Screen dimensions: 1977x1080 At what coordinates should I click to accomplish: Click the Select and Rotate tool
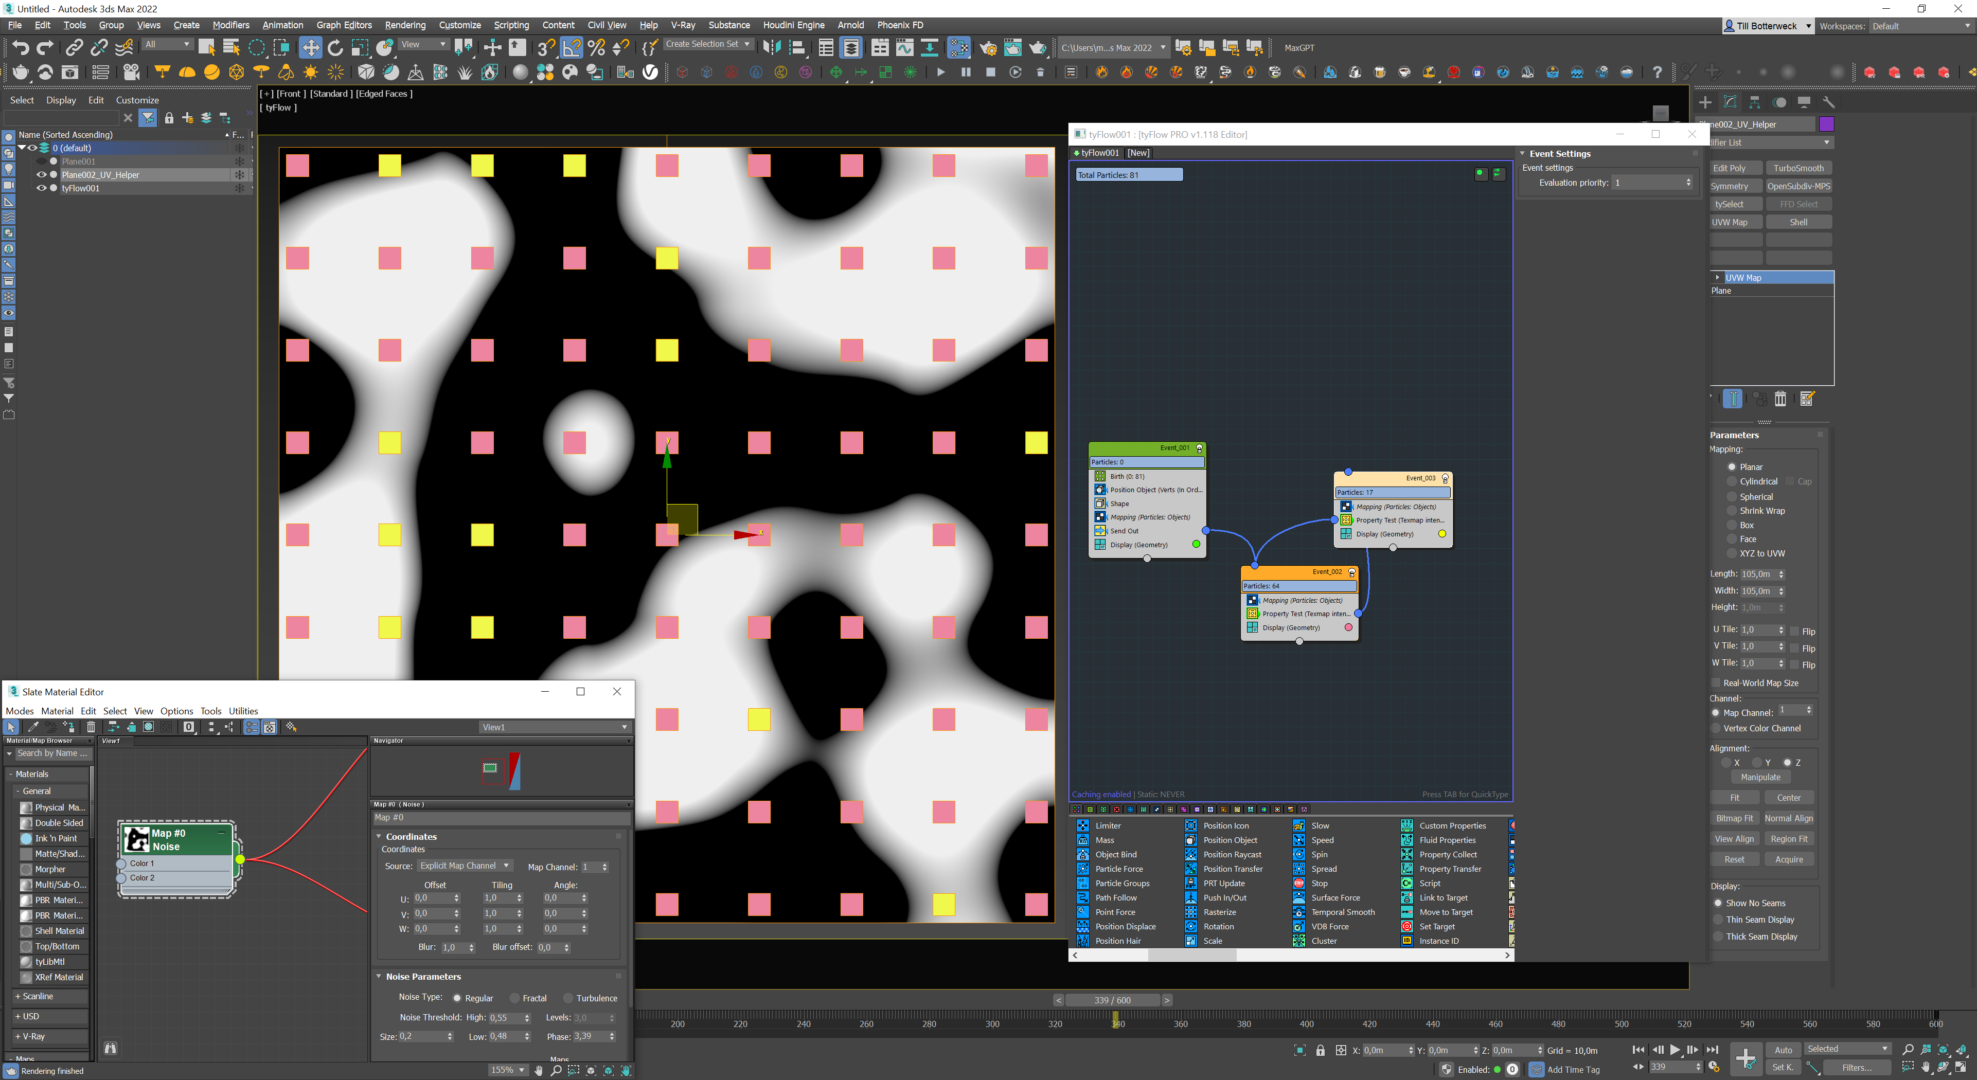click(334, 47)
